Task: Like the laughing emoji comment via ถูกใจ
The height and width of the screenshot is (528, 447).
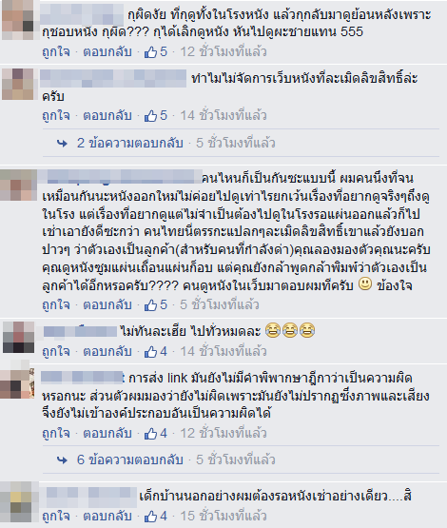Action: [56, 352]
